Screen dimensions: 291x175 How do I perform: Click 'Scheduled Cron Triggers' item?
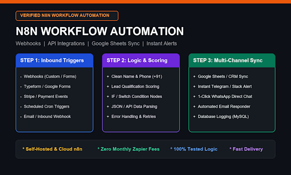point(47,107)
